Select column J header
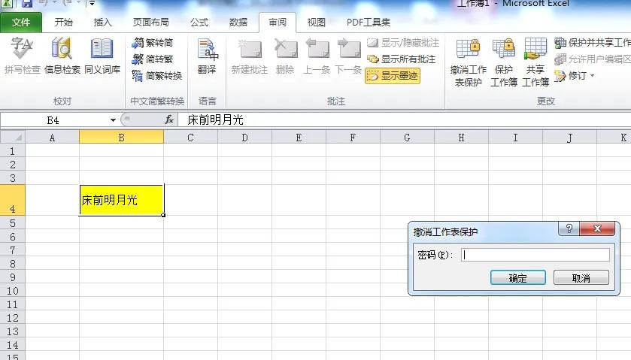Screen dimensions: 631x360 (569, 138)
